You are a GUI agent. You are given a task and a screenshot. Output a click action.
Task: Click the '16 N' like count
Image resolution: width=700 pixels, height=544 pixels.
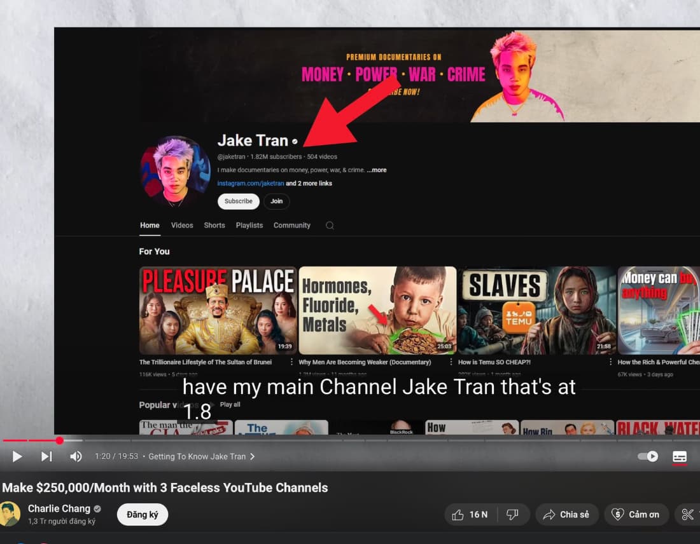478,515
